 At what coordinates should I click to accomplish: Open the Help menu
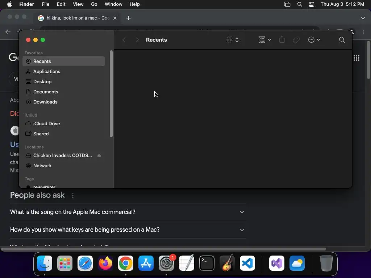[135, 4]
